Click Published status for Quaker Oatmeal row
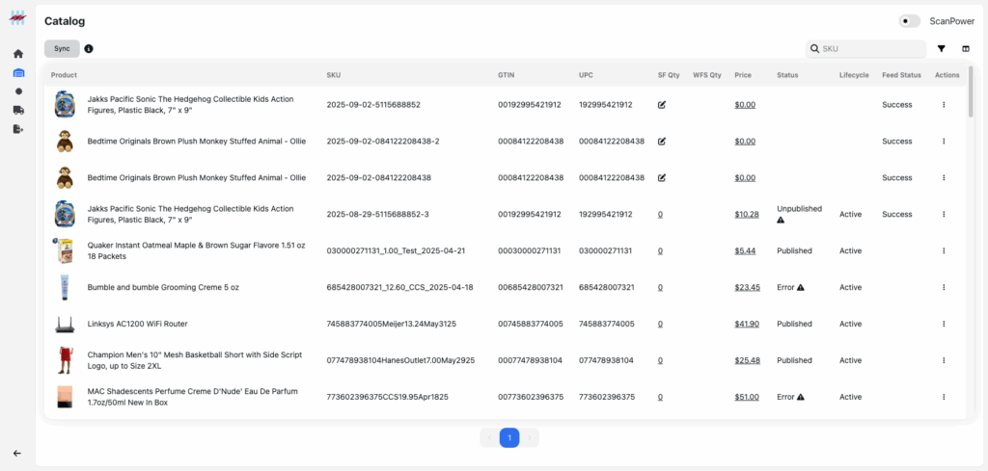Image resolution: width=988 pixels, height=471 pixels. tap(795, 250)
